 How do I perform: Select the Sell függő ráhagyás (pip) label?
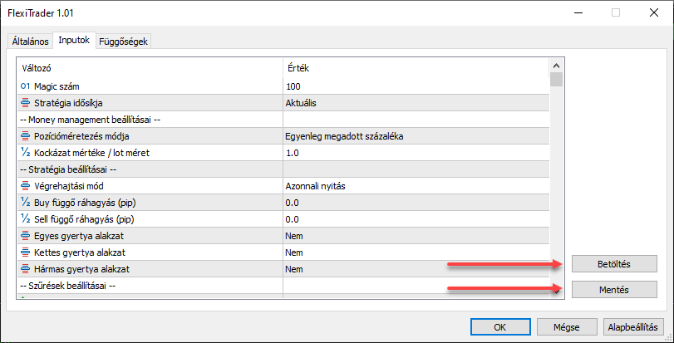84,220
